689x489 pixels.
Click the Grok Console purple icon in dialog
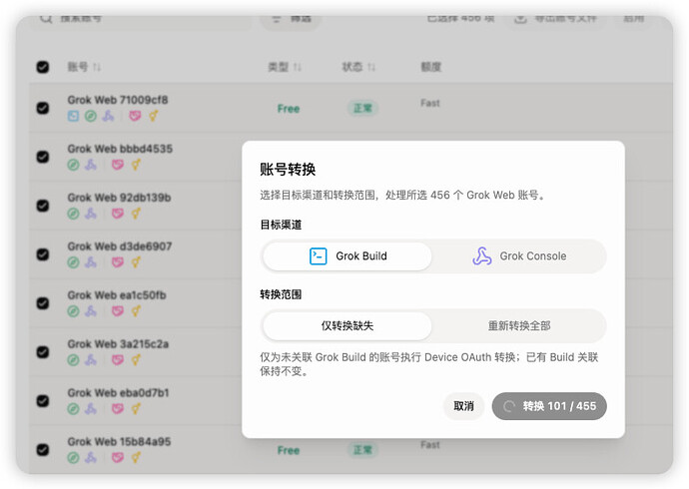482,255
